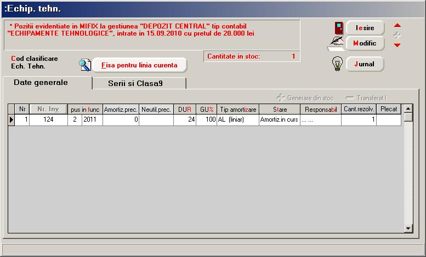
Task: Click the DUR column header
Action: click(x=185, y=110)
